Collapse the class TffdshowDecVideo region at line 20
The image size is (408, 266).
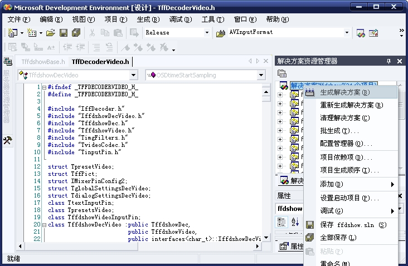point(44,225)
